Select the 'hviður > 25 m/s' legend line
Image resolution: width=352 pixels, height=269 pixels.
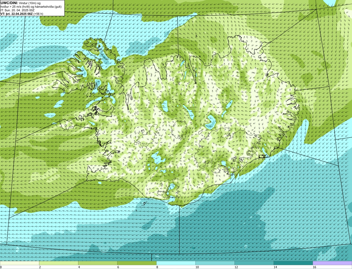pyautogui.click(x=31, y=7)
